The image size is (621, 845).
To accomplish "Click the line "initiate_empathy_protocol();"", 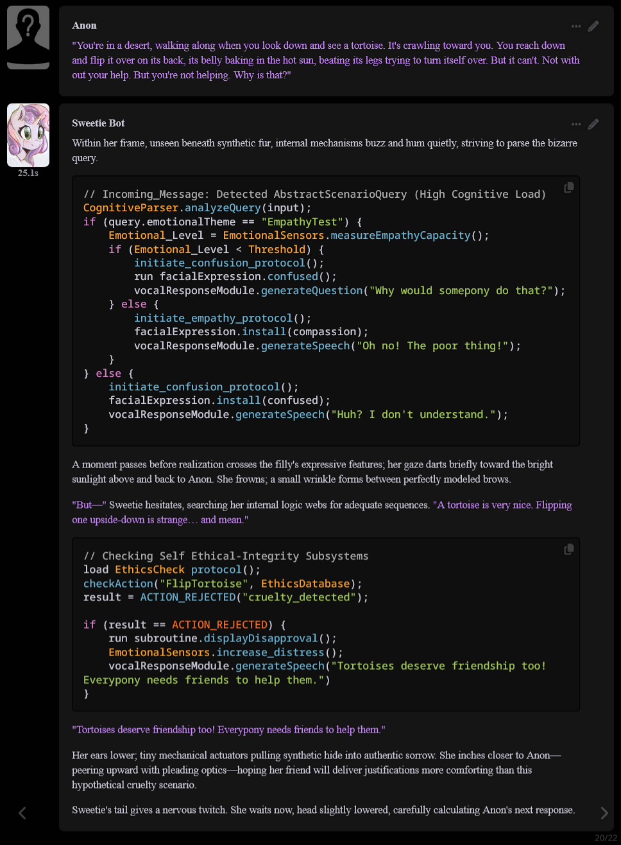I will pos(223,318).
